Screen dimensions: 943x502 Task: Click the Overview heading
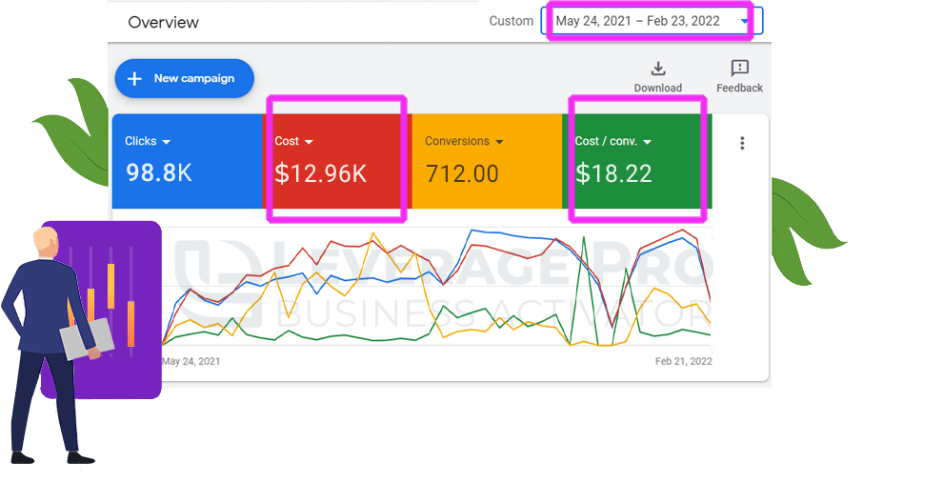click(x=163, y=22)
